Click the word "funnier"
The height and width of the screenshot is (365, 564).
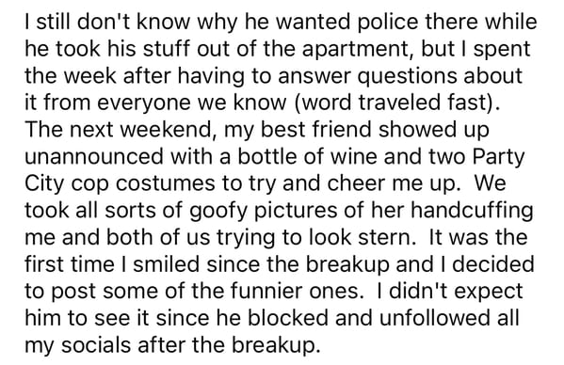266,292
